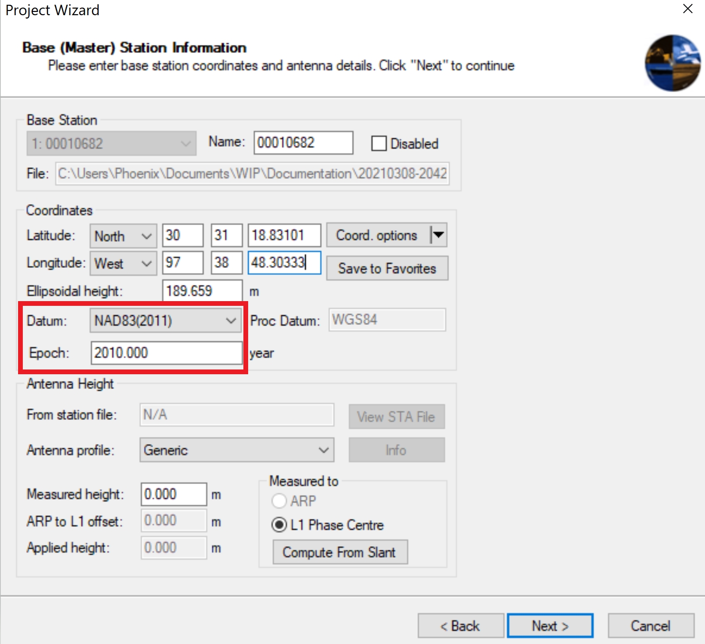The width and height of the screenshot is (705, 644).
Task: Click Save to Favorites button
Action: coord(386,268)
